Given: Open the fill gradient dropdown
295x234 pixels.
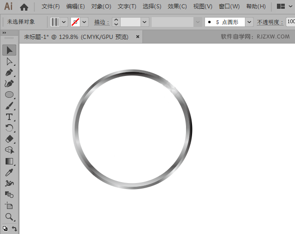Looking at the screenshot, I should tap(64, 22).
